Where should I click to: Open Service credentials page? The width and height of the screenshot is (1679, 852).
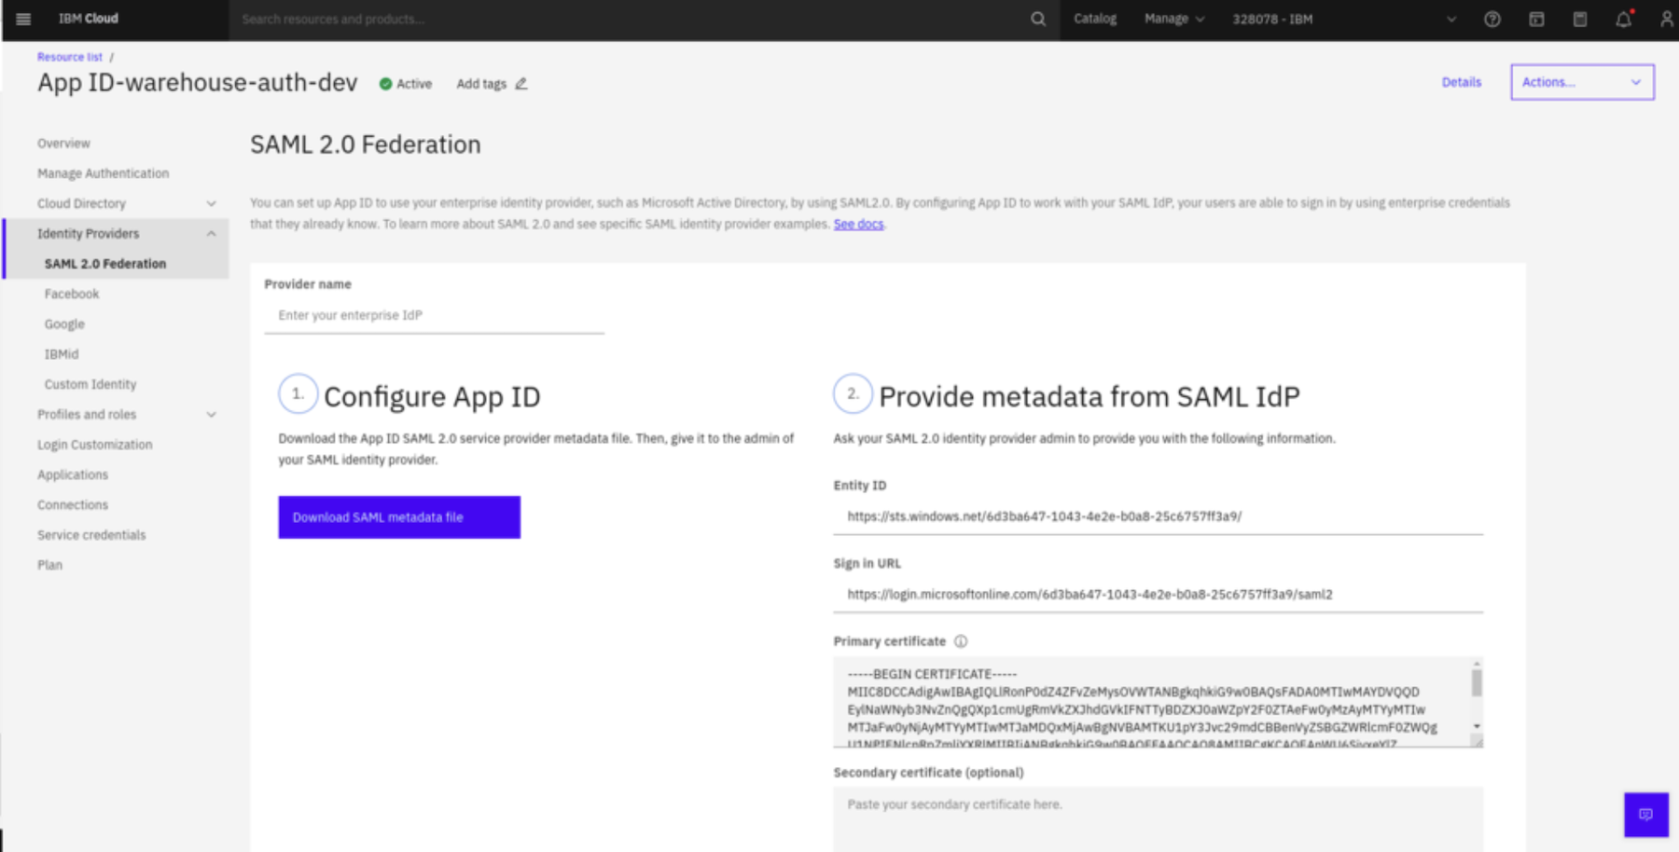[x=91, y=535]
